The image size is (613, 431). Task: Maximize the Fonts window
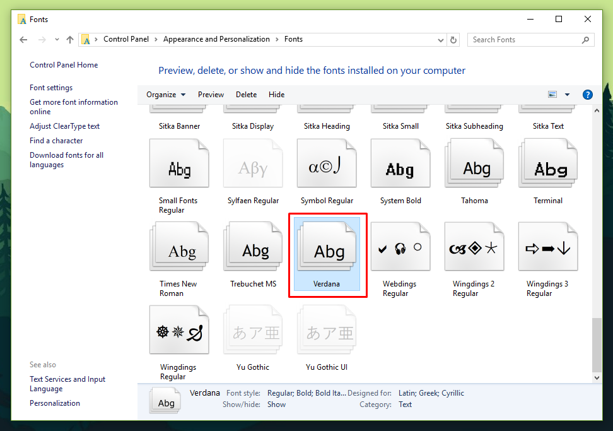tap(559, 19)
